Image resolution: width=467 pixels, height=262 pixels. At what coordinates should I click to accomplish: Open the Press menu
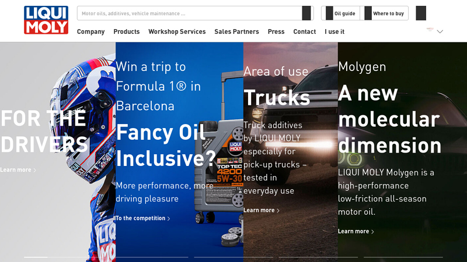(x=276, y=31)
